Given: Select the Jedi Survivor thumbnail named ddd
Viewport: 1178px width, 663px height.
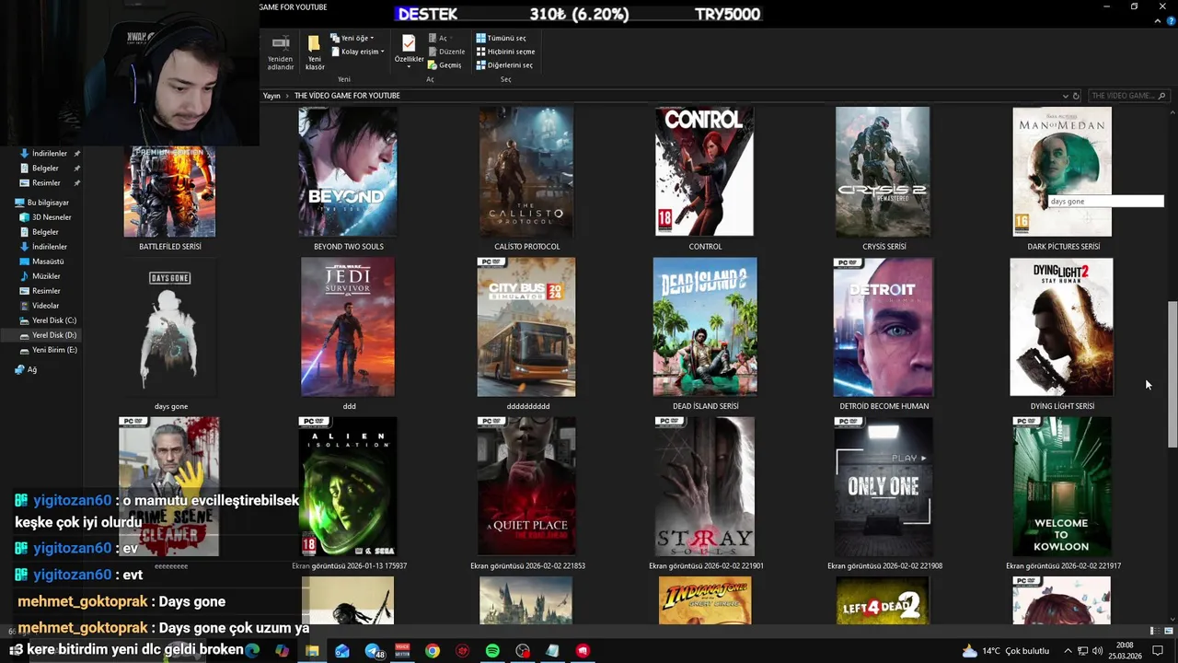Looking at the screenshot, I should [348, 327].
